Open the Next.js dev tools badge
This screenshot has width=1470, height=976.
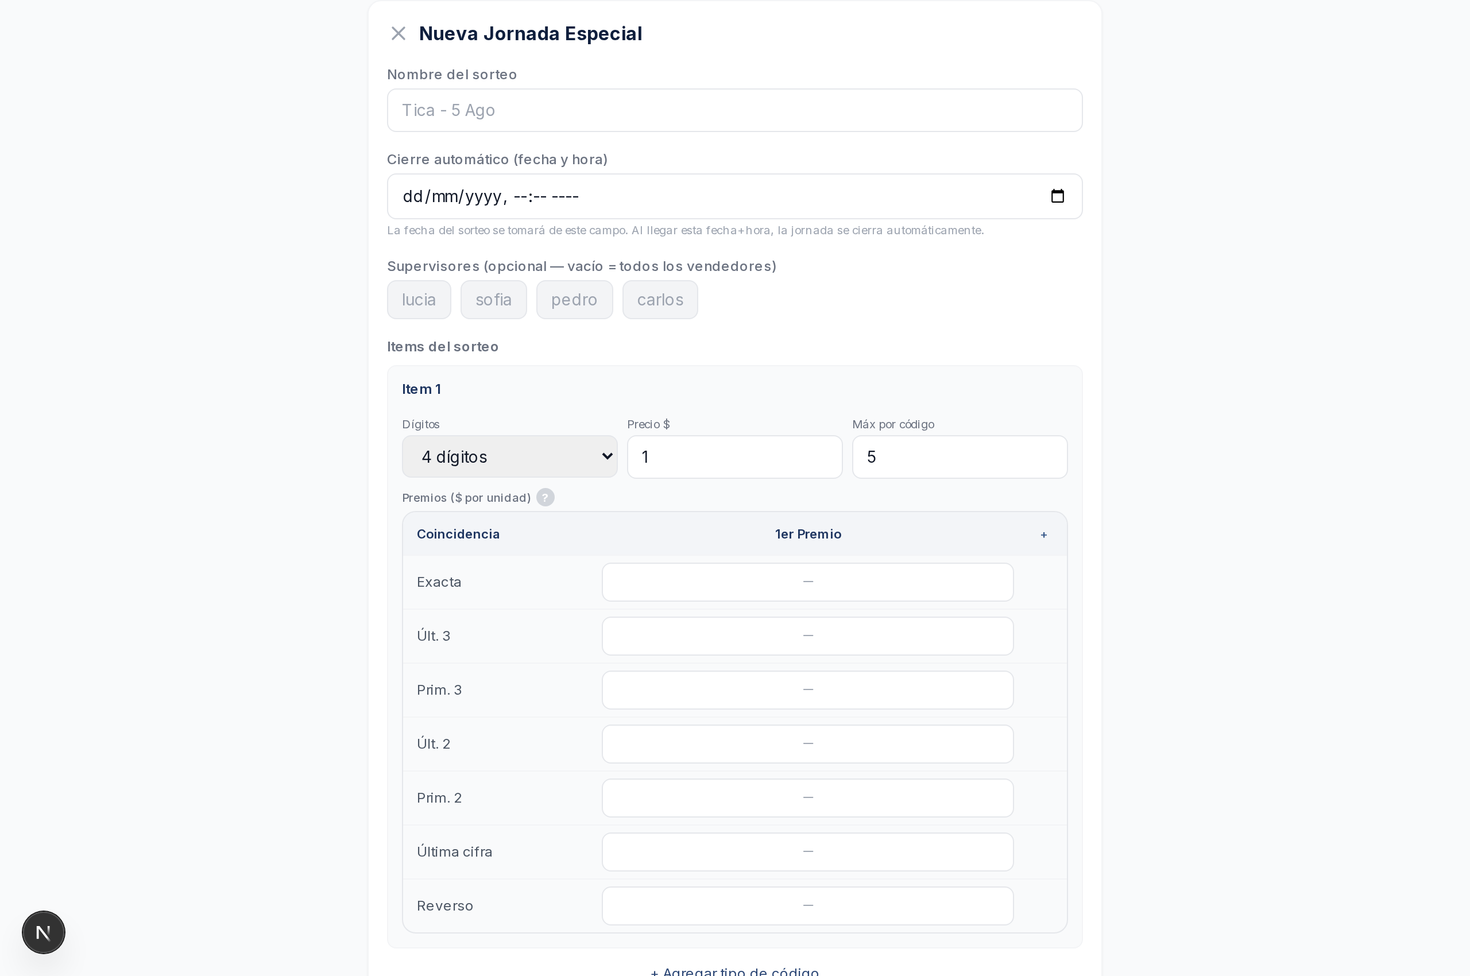(44, 932)
